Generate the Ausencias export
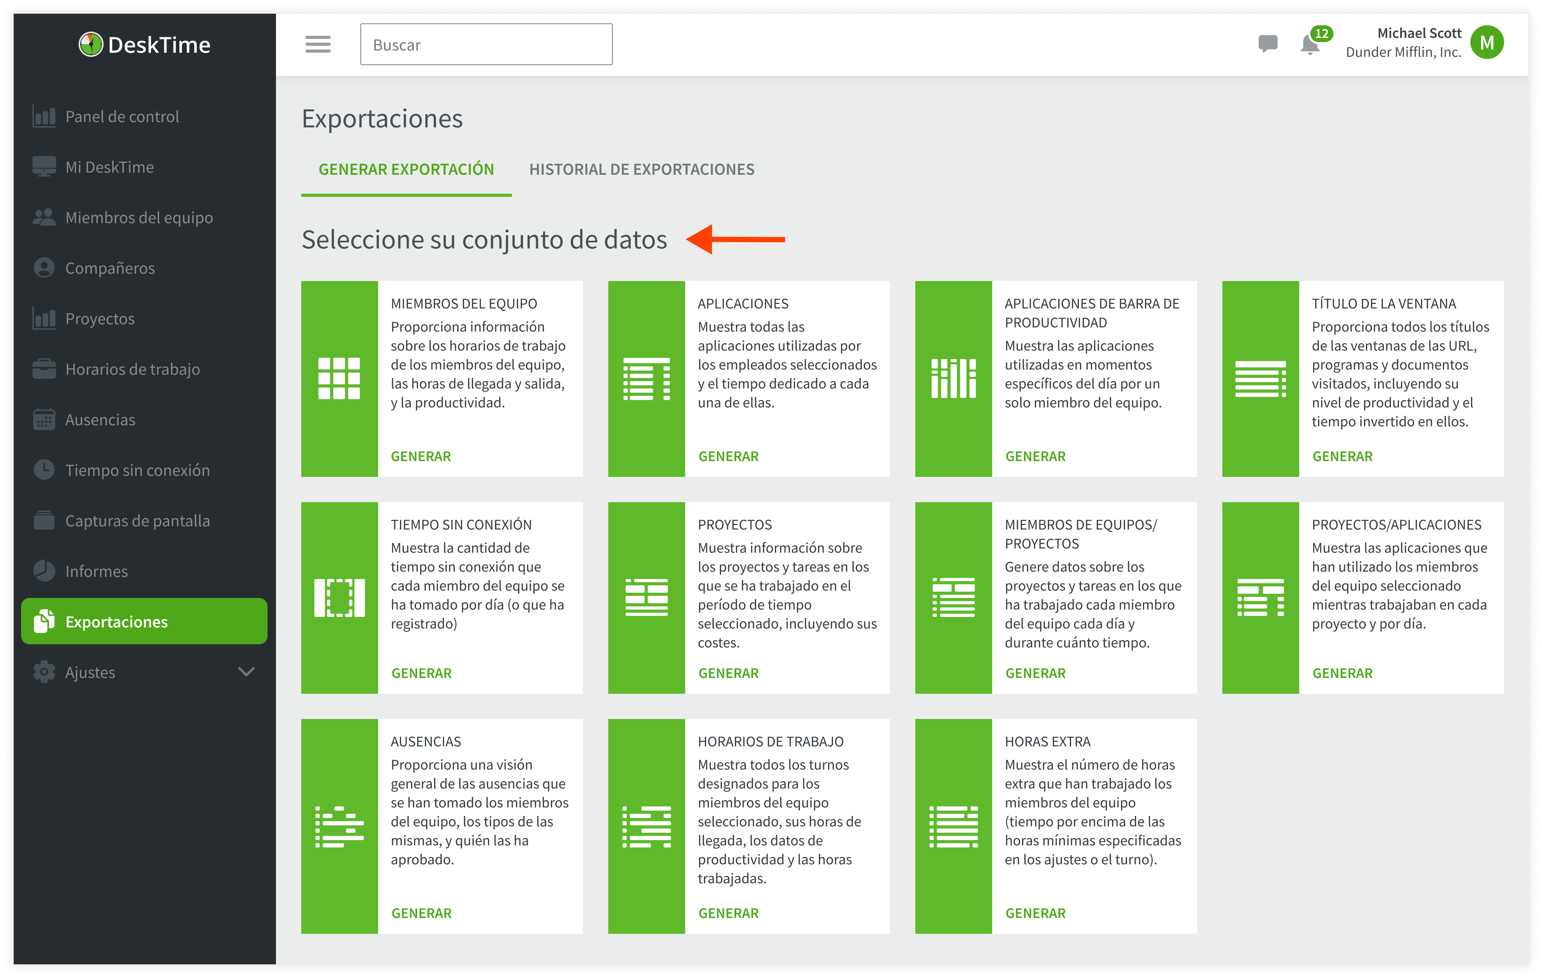The width and height of the screenshot is (1542, 978). tap(421, 913)
